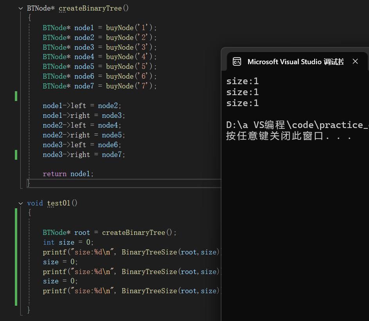
Task: Click third 'size:1' console output line
Action: tap(242, 103)
